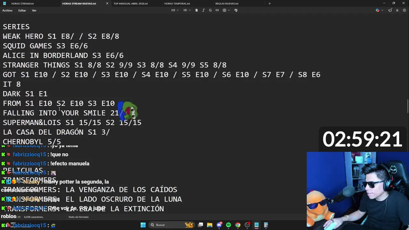Screen dimensions: 409x230
Task: Open Notepad taskbar icon
Action: point(256,225)
